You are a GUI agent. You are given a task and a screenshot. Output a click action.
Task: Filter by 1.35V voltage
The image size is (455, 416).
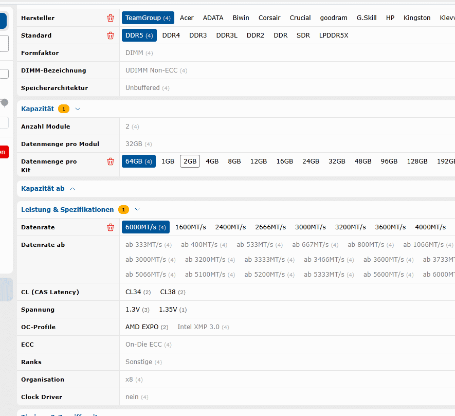(173, 310)
